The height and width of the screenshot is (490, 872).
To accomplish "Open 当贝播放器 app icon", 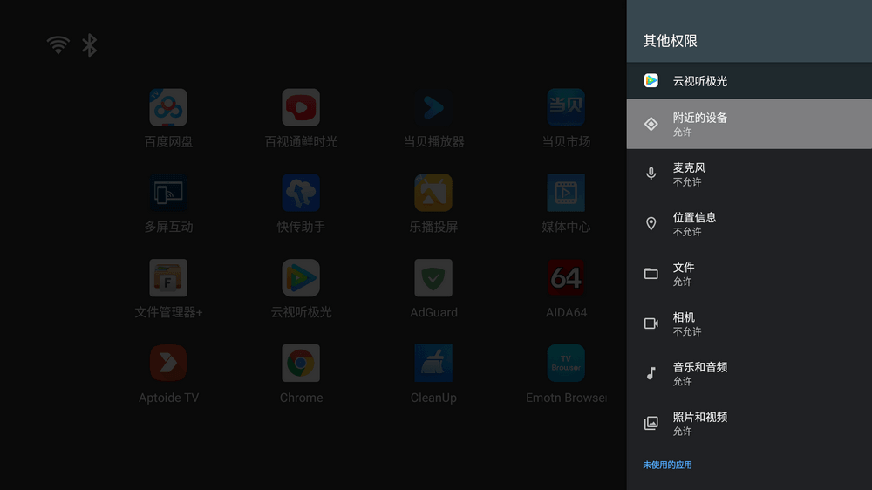I will pos(433,108).
